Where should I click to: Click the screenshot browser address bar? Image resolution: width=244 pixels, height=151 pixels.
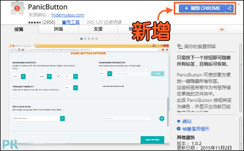(93, 50)
